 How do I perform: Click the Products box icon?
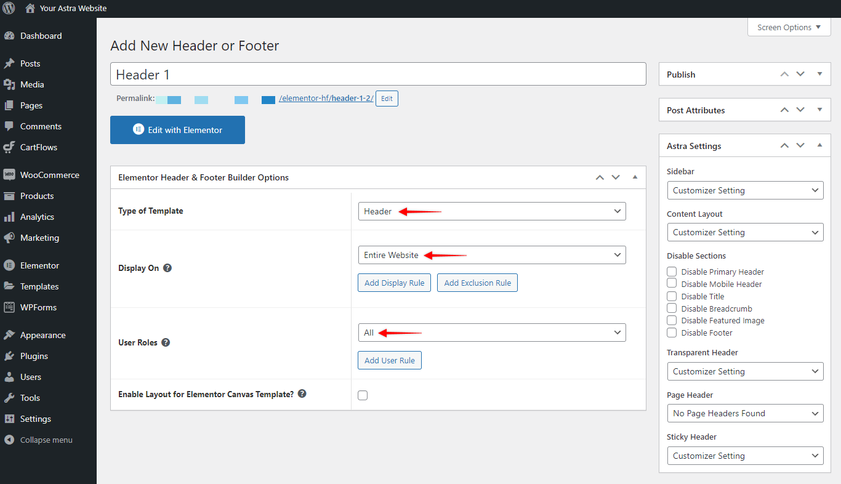[x=9, y=196]
